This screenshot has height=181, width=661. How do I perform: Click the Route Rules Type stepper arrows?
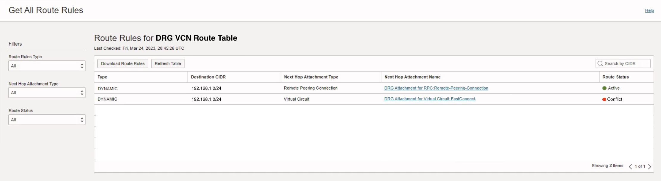tap(82, 65)
